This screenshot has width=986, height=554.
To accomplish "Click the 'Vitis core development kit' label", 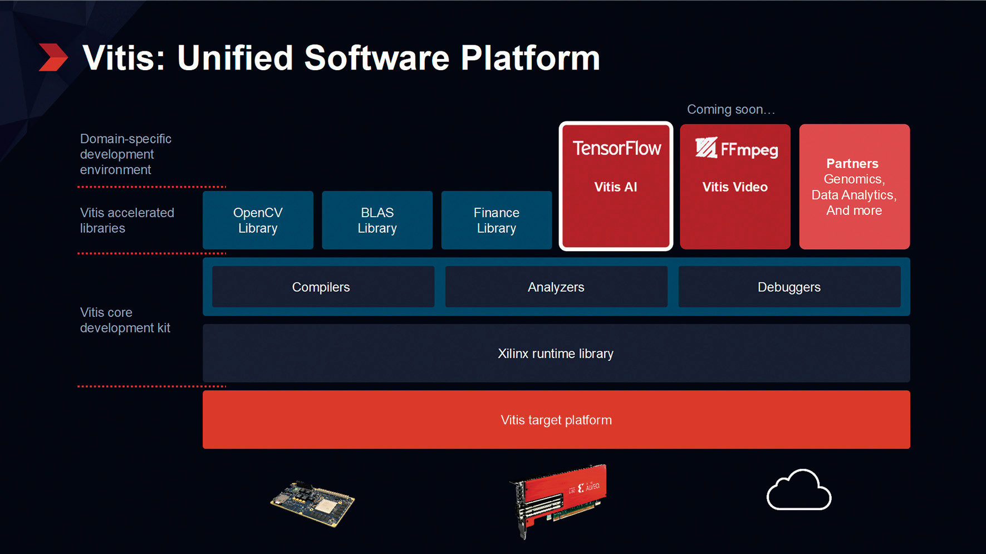I will (125, 320).
